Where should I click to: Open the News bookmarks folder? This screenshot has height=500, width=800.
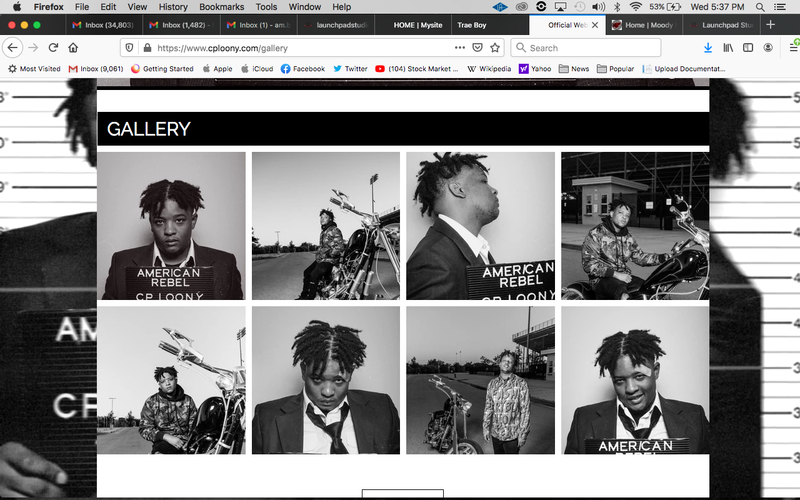point(574,69)
